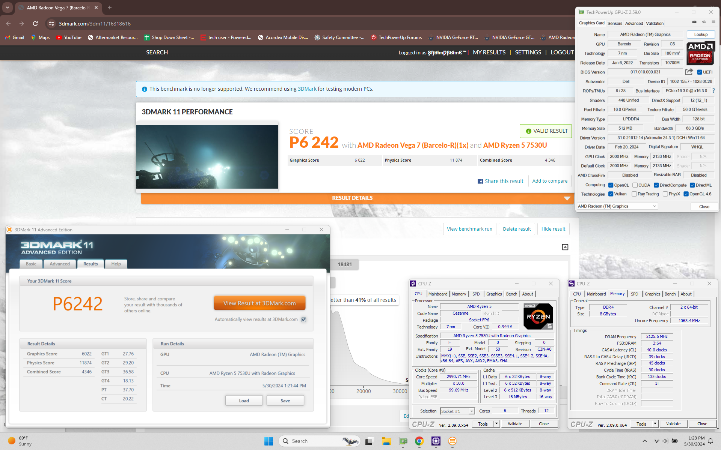Click the BIOS export share icon in GPU-Z
The image size is (721, 450).
pyautogui.click(x=689, y=72)
